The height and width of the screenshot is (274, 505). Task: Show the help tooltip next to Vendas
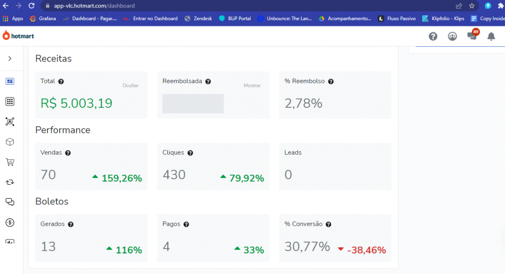pos(68,153)
